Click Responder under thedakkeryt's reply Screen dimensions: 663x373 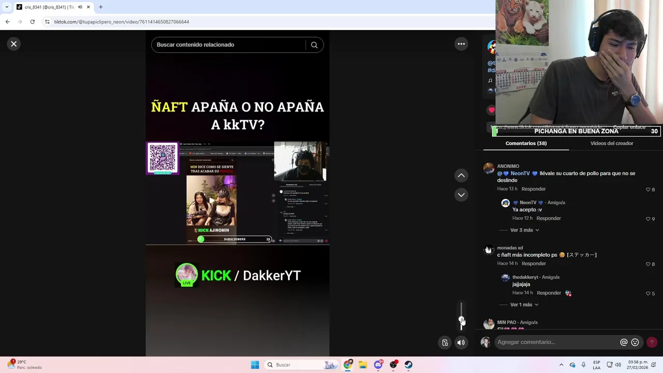pos(549,293)
